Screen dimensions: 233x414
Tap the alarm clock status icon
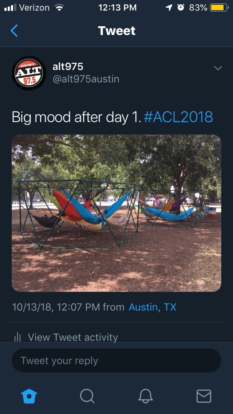click(x=181, y=8)
